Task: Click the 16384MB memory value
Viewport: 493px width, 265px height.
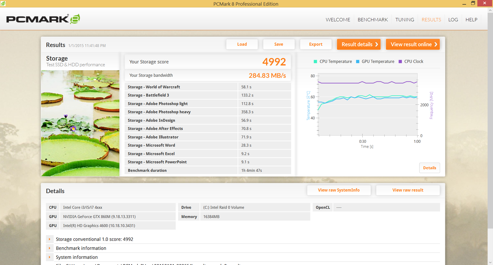Action: pyautogui.click(x=211, y=217)
